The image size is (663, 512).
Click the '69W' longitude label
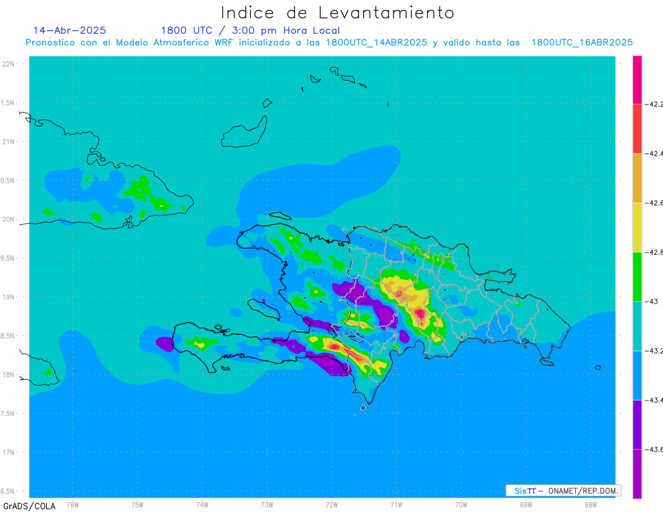point(526,505)
